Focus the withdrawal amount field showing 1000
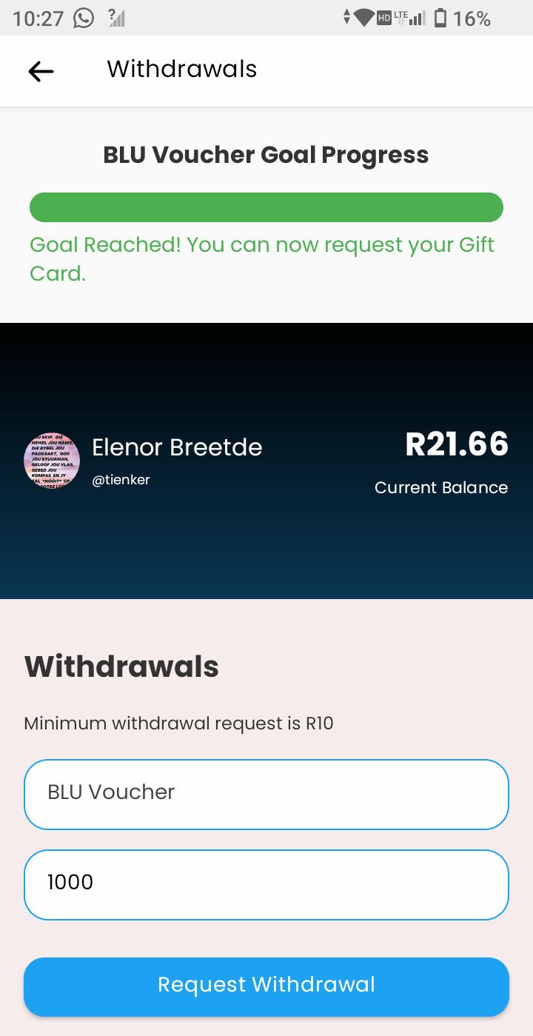The height and width of the screenshot is (1036, 533). pos(266,884)
